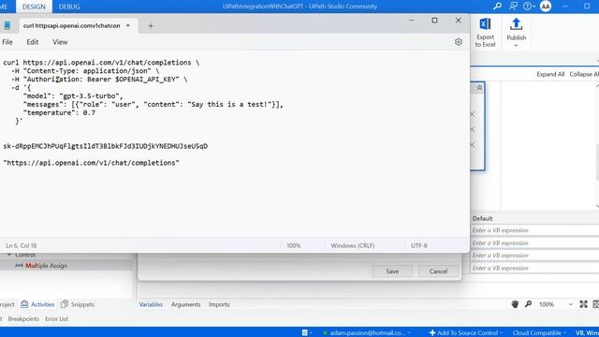The height and width of the screenshot is (337, 599).
Task: Add a new Notepad tab
Action: [151, 26]
